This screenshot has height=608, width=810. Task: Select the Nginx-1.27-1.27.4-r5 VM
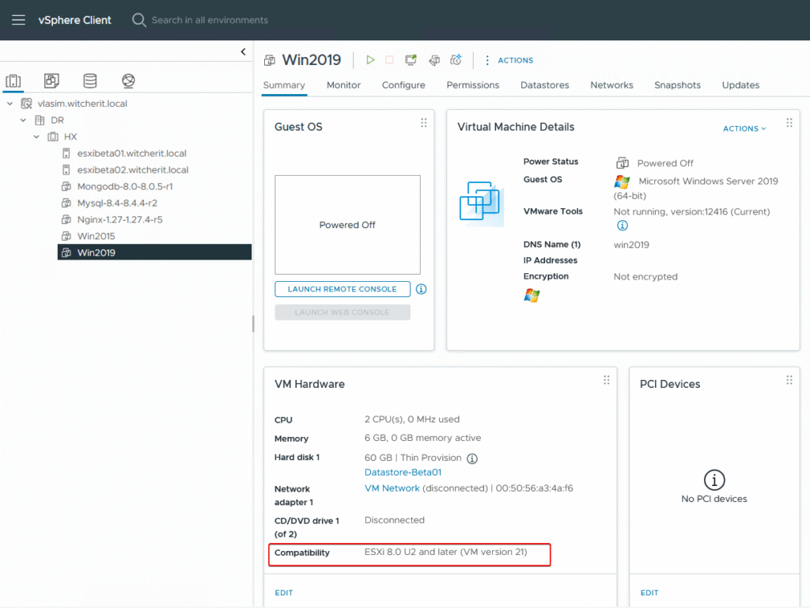pyautogui.click(x=120, y=220)
